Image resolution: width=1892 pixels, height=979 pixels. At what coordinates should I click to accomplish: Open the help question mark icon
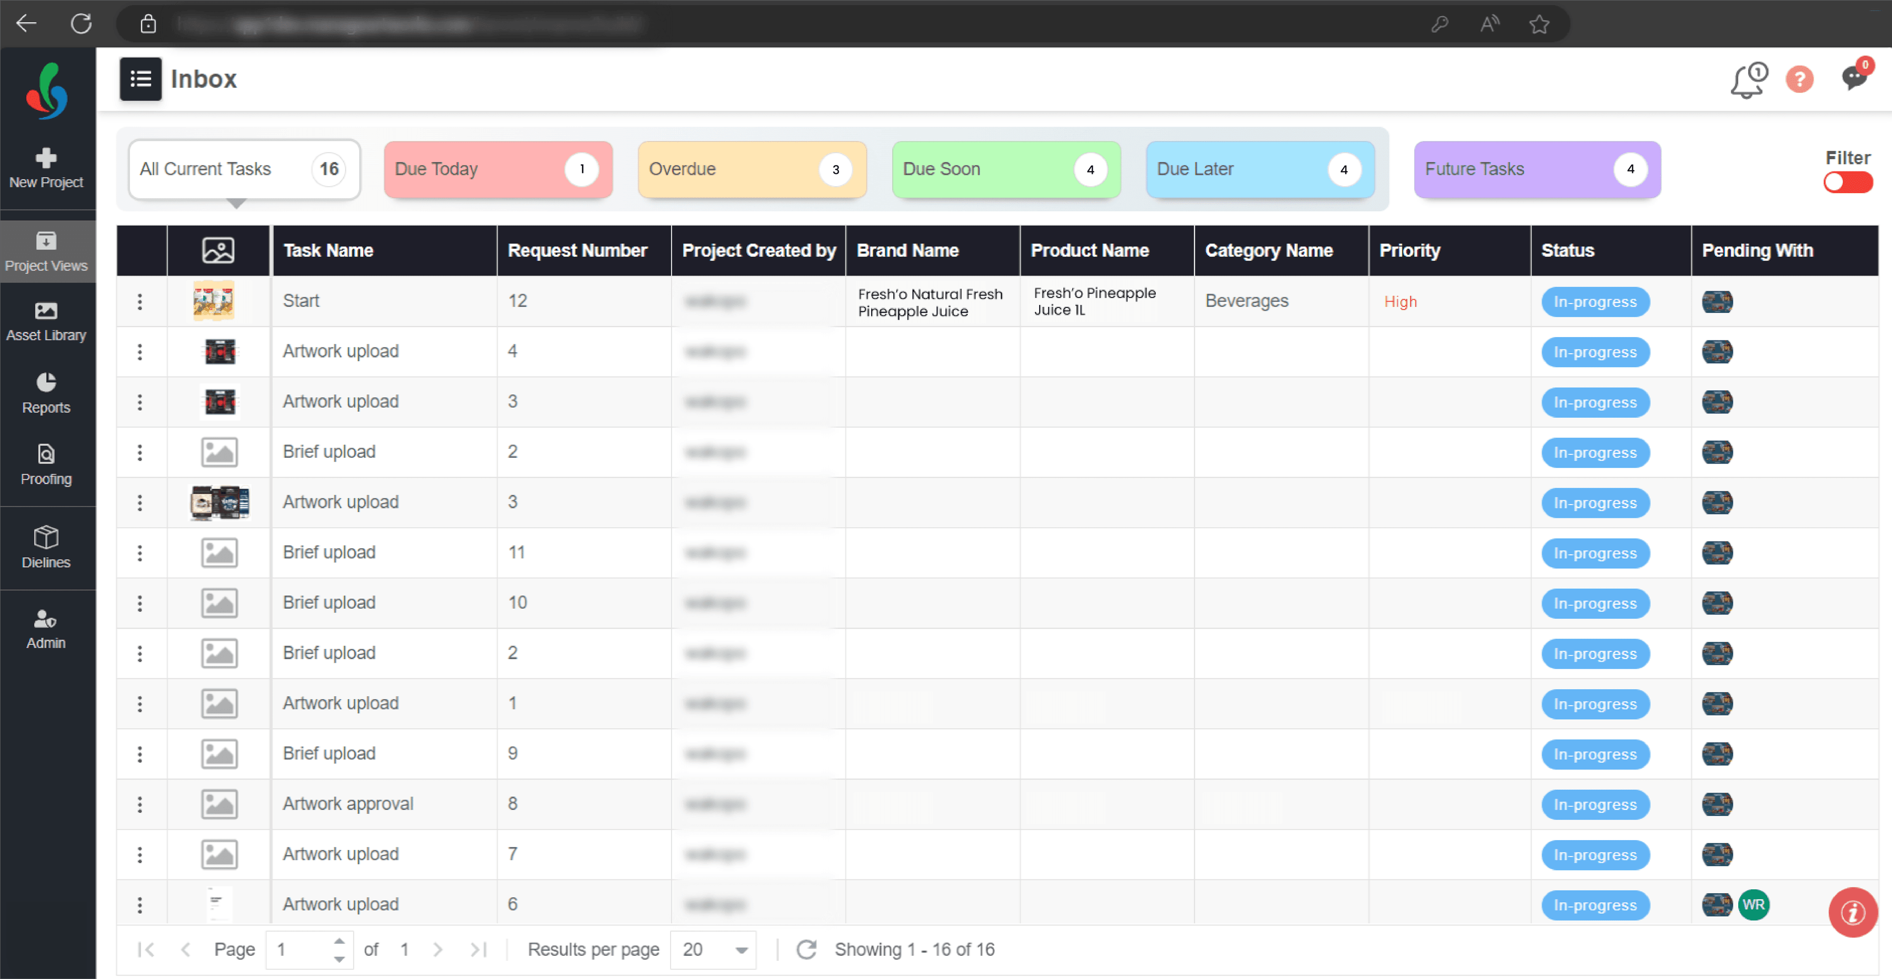1799,79
